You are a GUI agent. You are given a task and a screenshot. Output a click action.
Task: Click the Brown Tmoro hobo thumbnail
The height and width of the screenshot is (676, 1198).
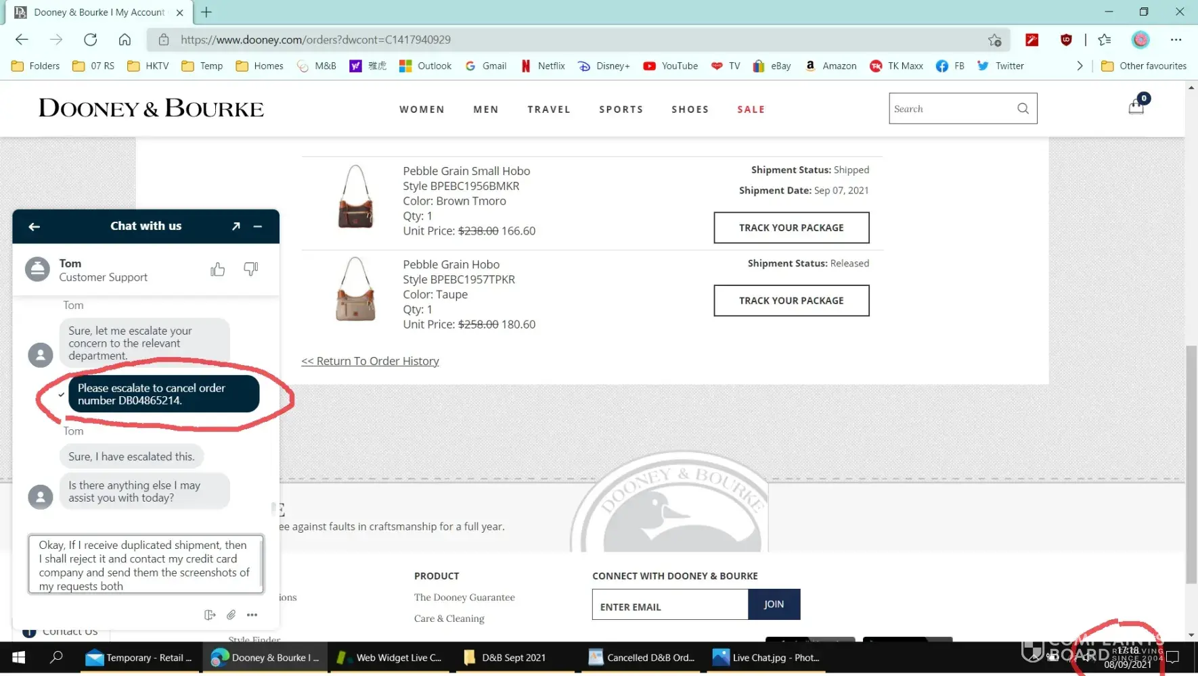point(355,197)
